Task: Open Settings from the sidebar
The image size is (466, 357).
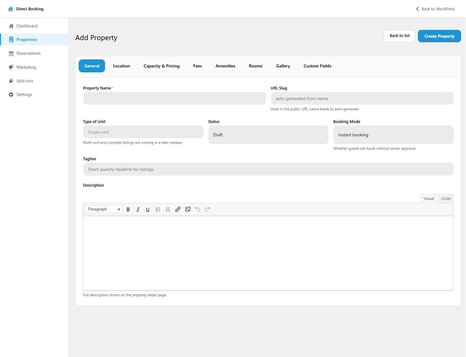Action: tap(34, 94)
